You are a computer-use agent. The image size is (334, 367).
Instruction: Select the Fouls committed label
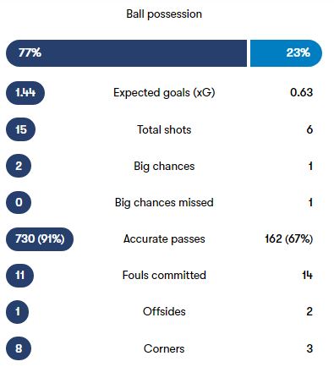[164, 275]
